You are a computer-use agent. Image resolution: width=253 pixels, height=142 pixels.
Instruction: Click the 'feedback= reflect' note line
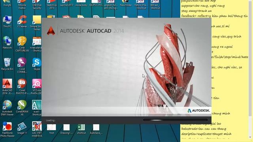215,16
